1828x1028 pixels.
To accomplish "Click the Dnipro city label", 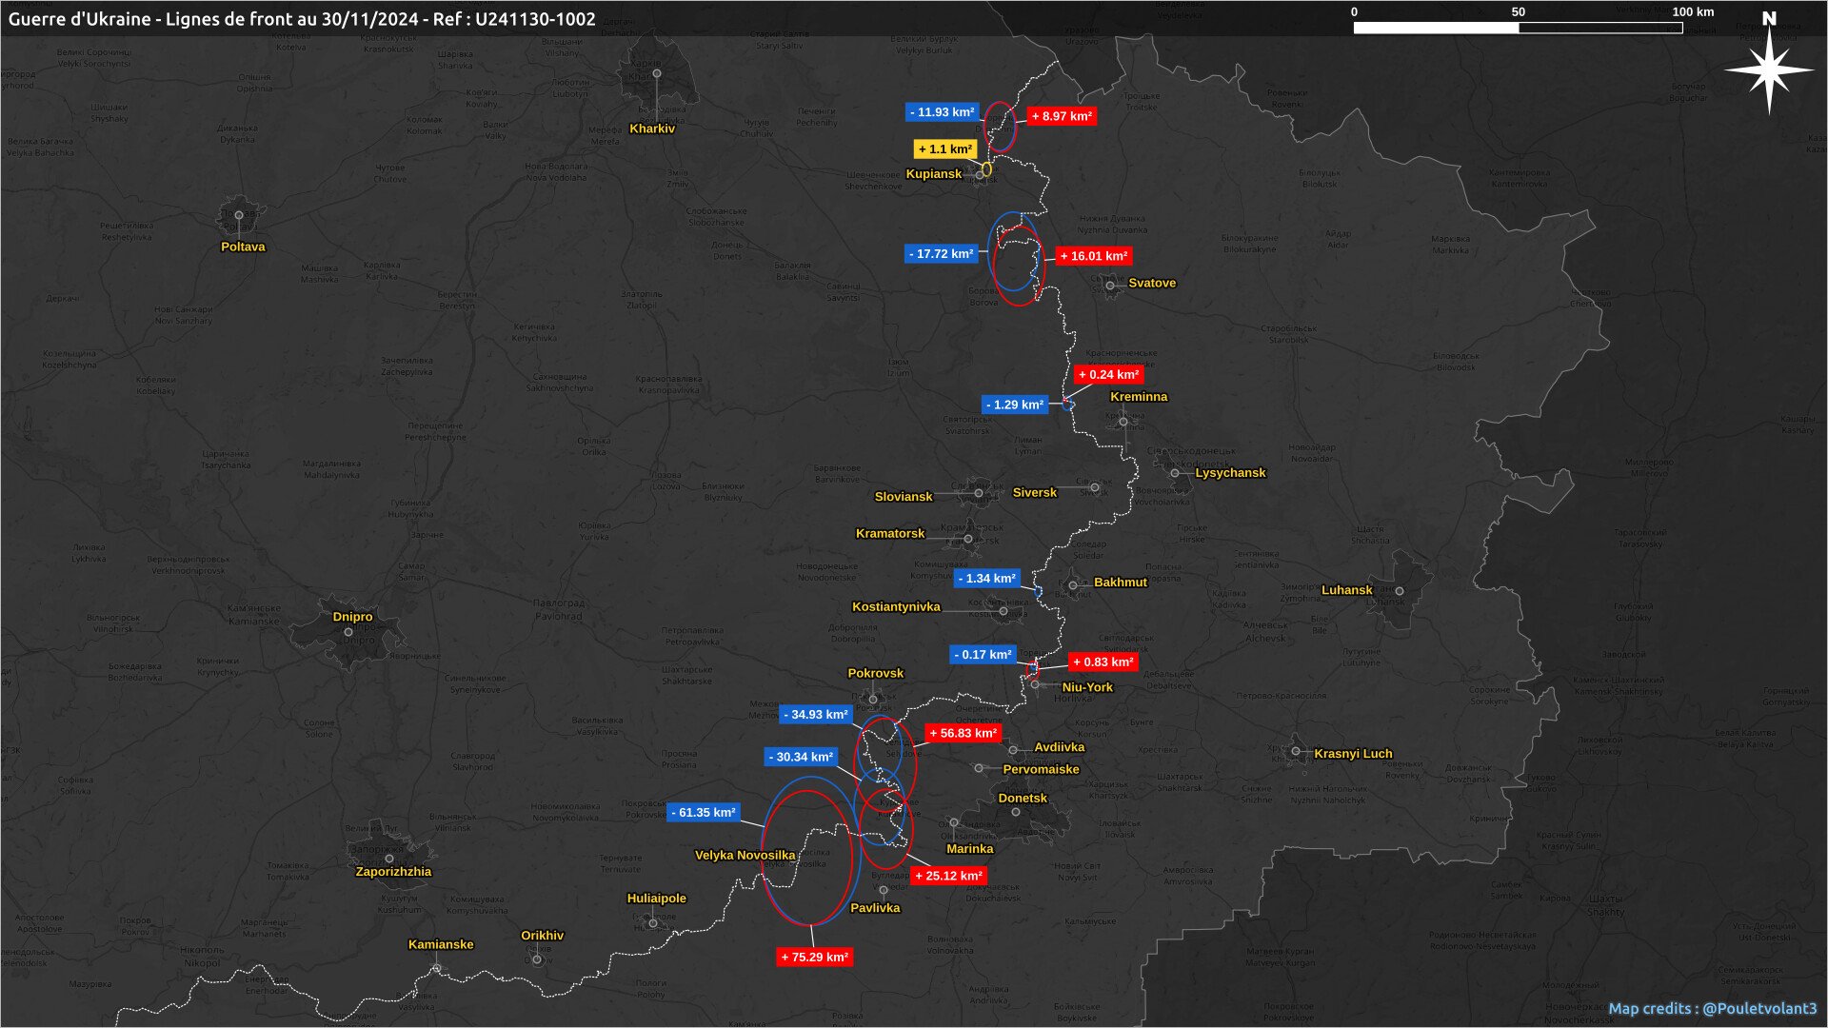I will [352, 617].
